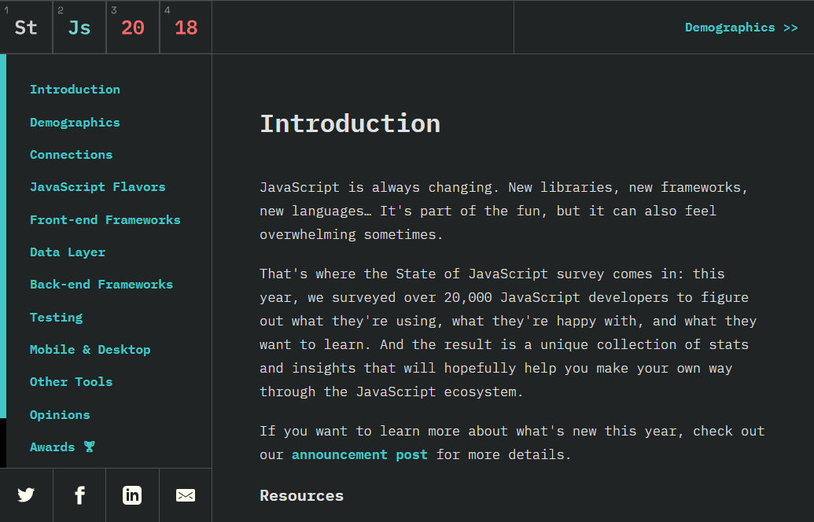Open the Introduction section in sidebar
The image size is (814, 522).
(x=75, y=90)
